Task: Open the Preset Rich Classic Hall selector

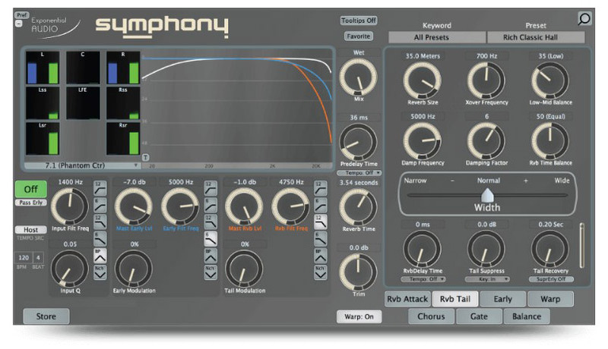Action: (x=536, y=37)
